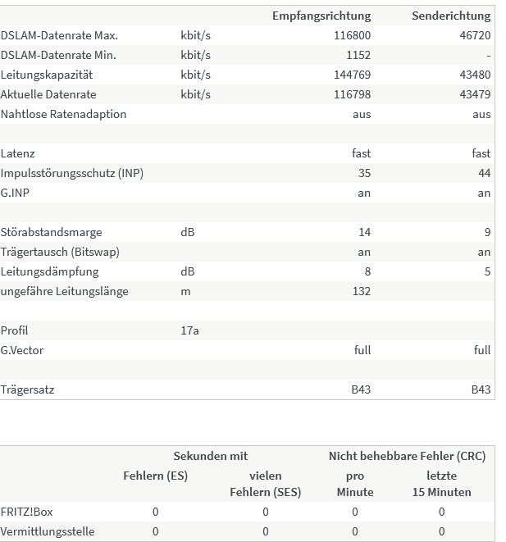Viewport: 506px width, 542px height.
Task: Click the 43479 current send rate
Action: click(x=475, y=94)
